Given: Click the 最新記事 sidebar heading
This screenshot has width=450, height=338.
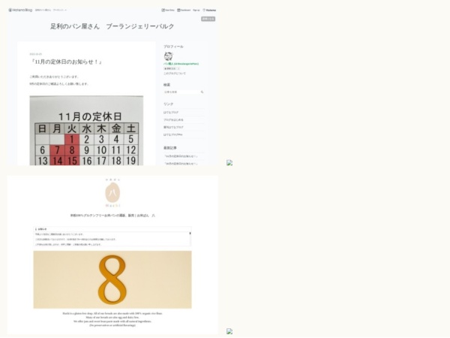Looking at the screenshot, I should coord(170,148).
